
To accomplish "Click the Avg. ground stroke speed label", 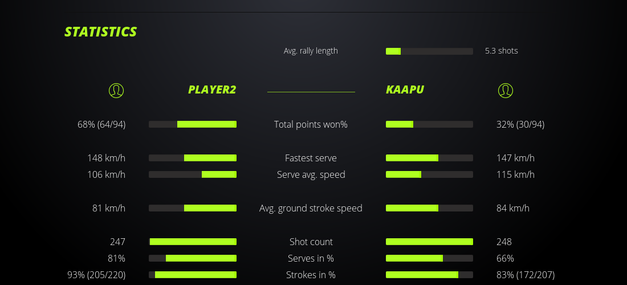I will pyautogui.click(x=311, y=208).
